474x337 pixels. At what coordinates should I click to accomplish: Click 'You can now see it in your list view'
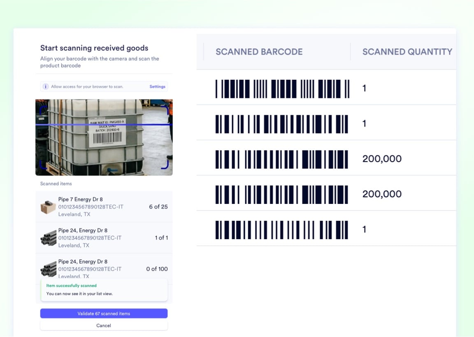pos(79,293)
